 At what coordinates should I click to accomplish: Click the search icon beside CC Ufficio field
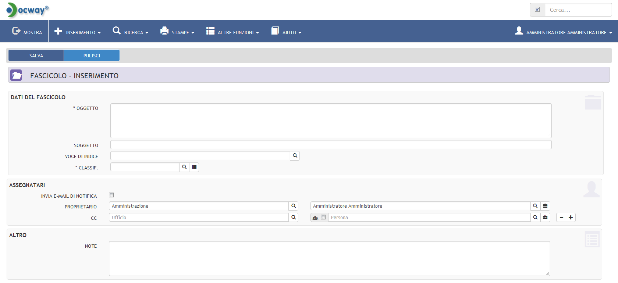click(294, 218)
